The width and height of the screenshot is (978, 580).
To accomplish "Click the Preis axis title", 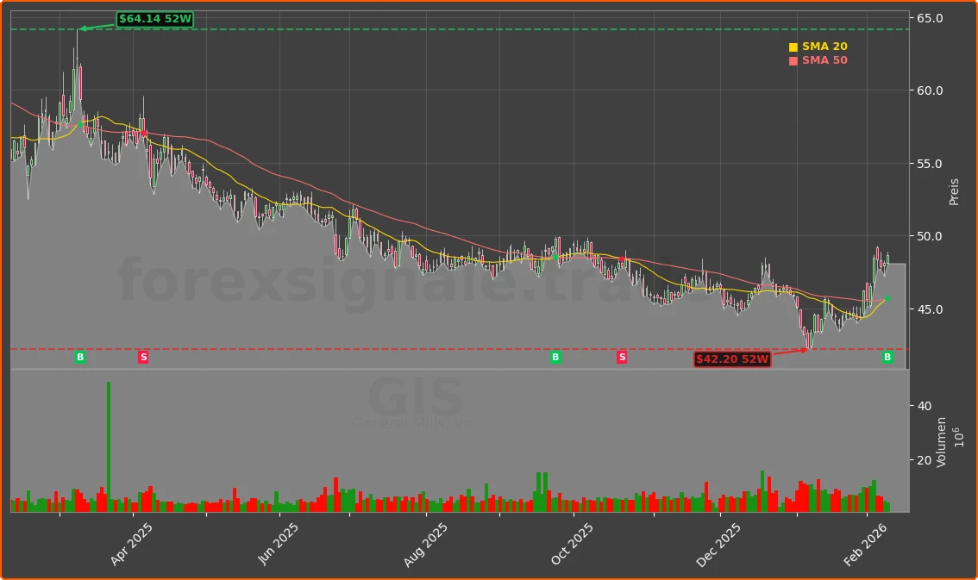I will 954,191.
